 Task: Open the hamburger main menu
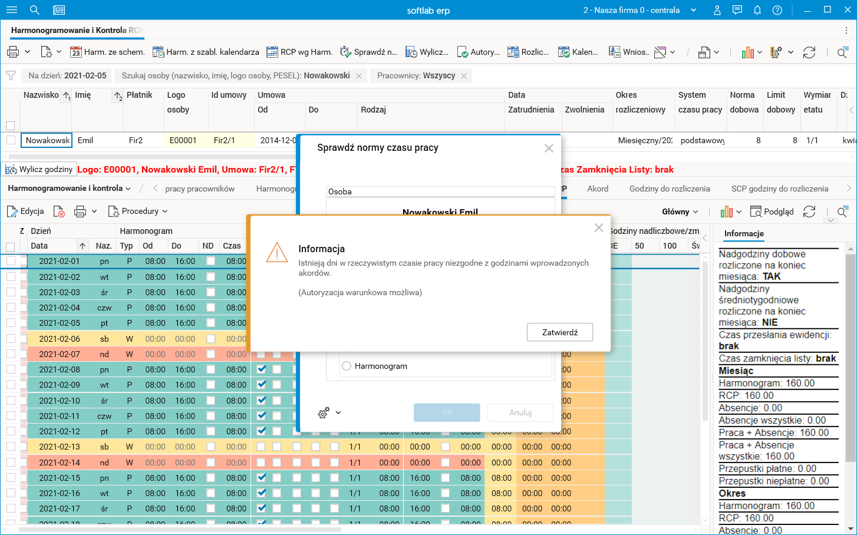click(11, 10)
